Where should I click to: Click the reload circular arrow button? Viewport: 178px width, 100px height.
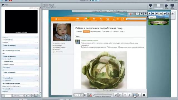click(116, 95)
